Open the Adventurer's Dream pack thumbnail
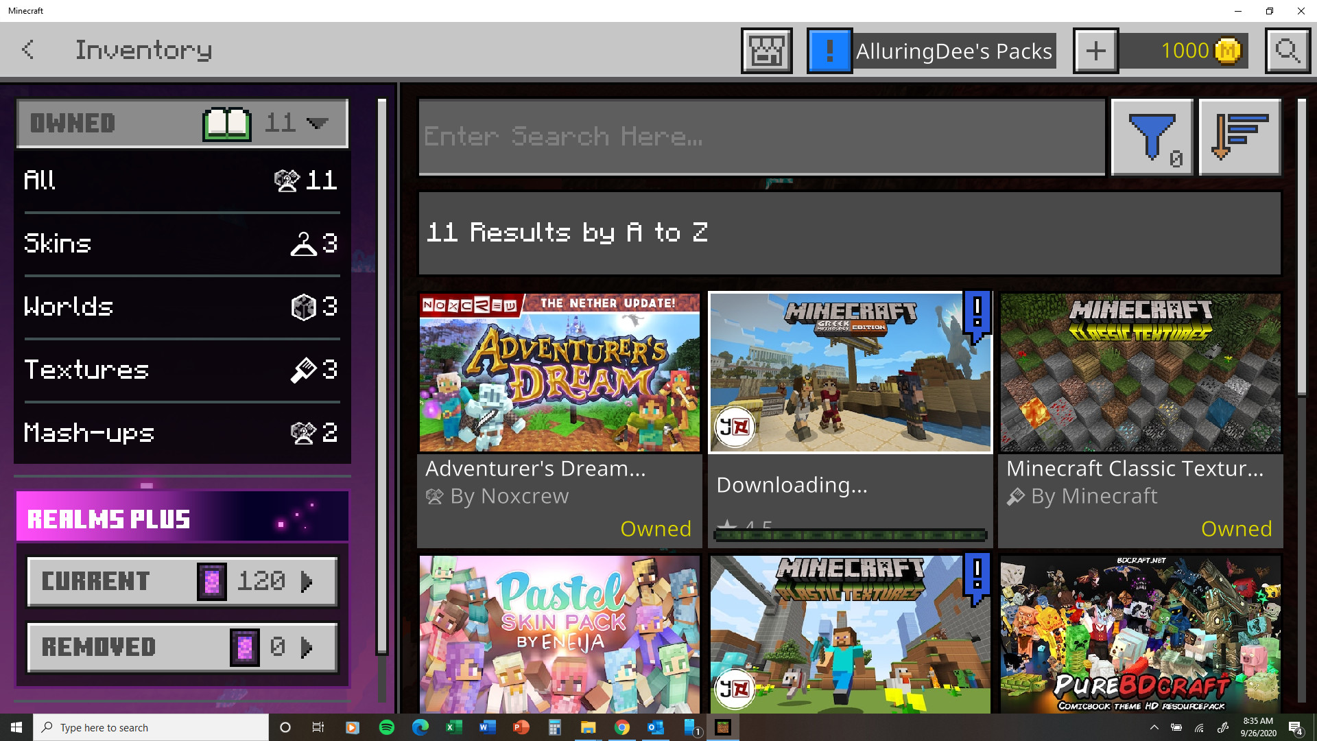The height and width of the screenshot is (741, 1317). pos(559,373)
